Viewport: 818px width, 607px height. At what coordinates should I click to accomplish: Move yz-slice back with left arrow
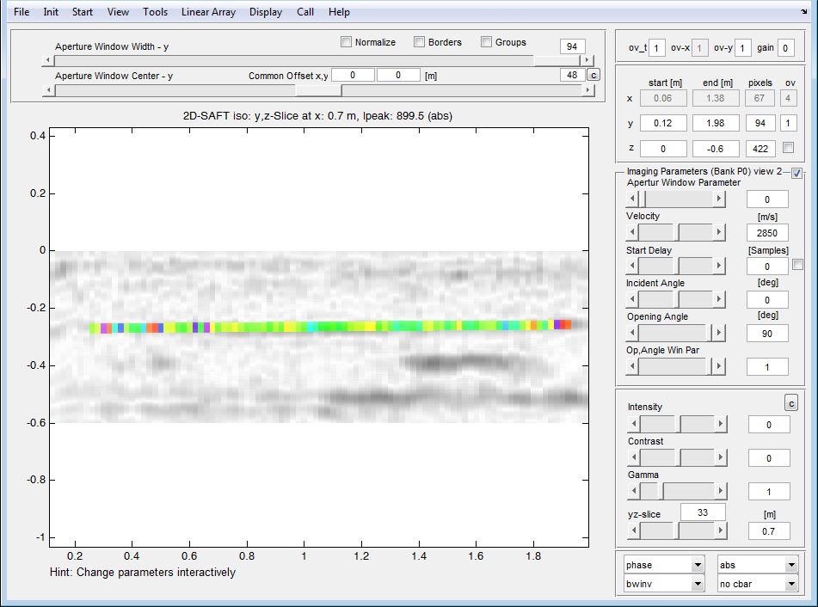pos(634,530)
